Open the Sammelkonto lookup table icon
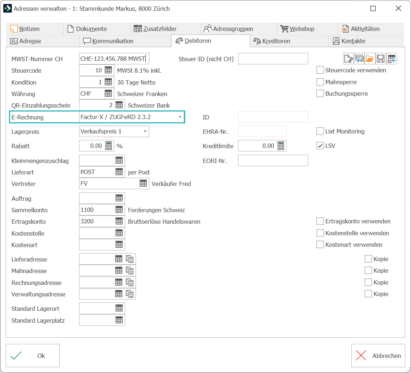The image size is (411, 373). 119,210
